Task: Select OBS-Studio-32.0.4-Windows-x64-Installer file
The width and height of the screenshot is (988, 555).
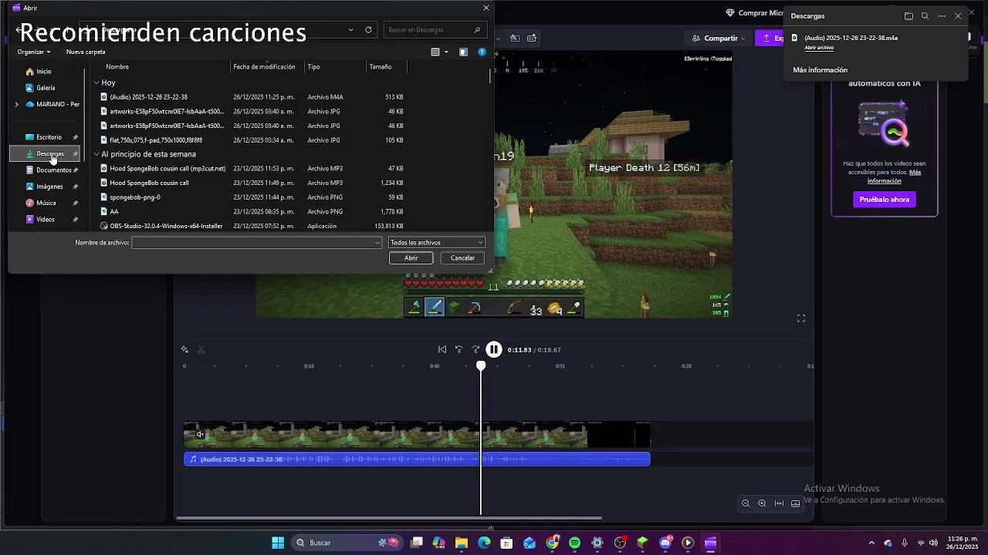Action: (166, 227)
